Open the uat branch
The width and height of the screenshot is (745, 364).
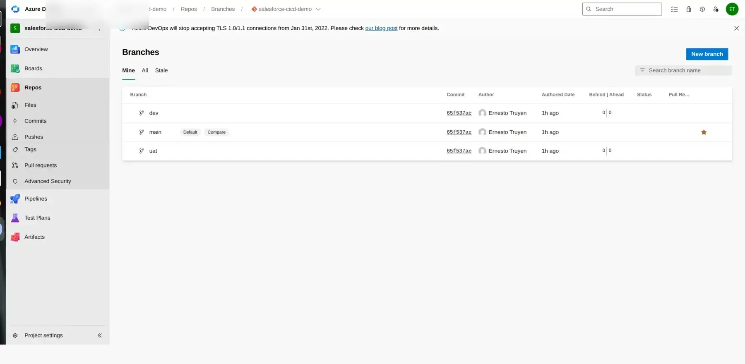(x=153, y=151)
